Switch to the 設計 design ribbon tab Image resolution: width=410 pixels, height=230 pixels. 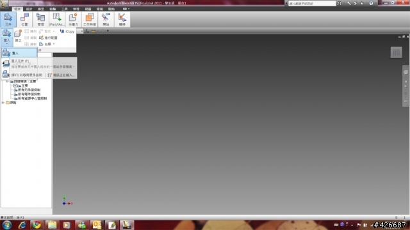[x=29, y=9]
